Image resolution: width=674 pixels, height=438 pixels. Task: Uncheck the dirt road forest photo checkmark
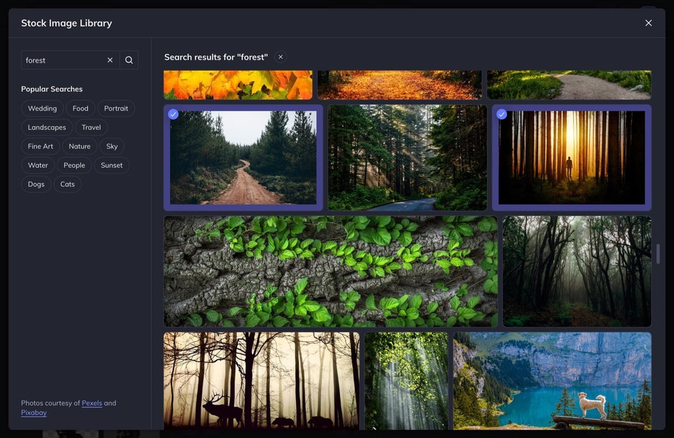[x=173, y=114]
